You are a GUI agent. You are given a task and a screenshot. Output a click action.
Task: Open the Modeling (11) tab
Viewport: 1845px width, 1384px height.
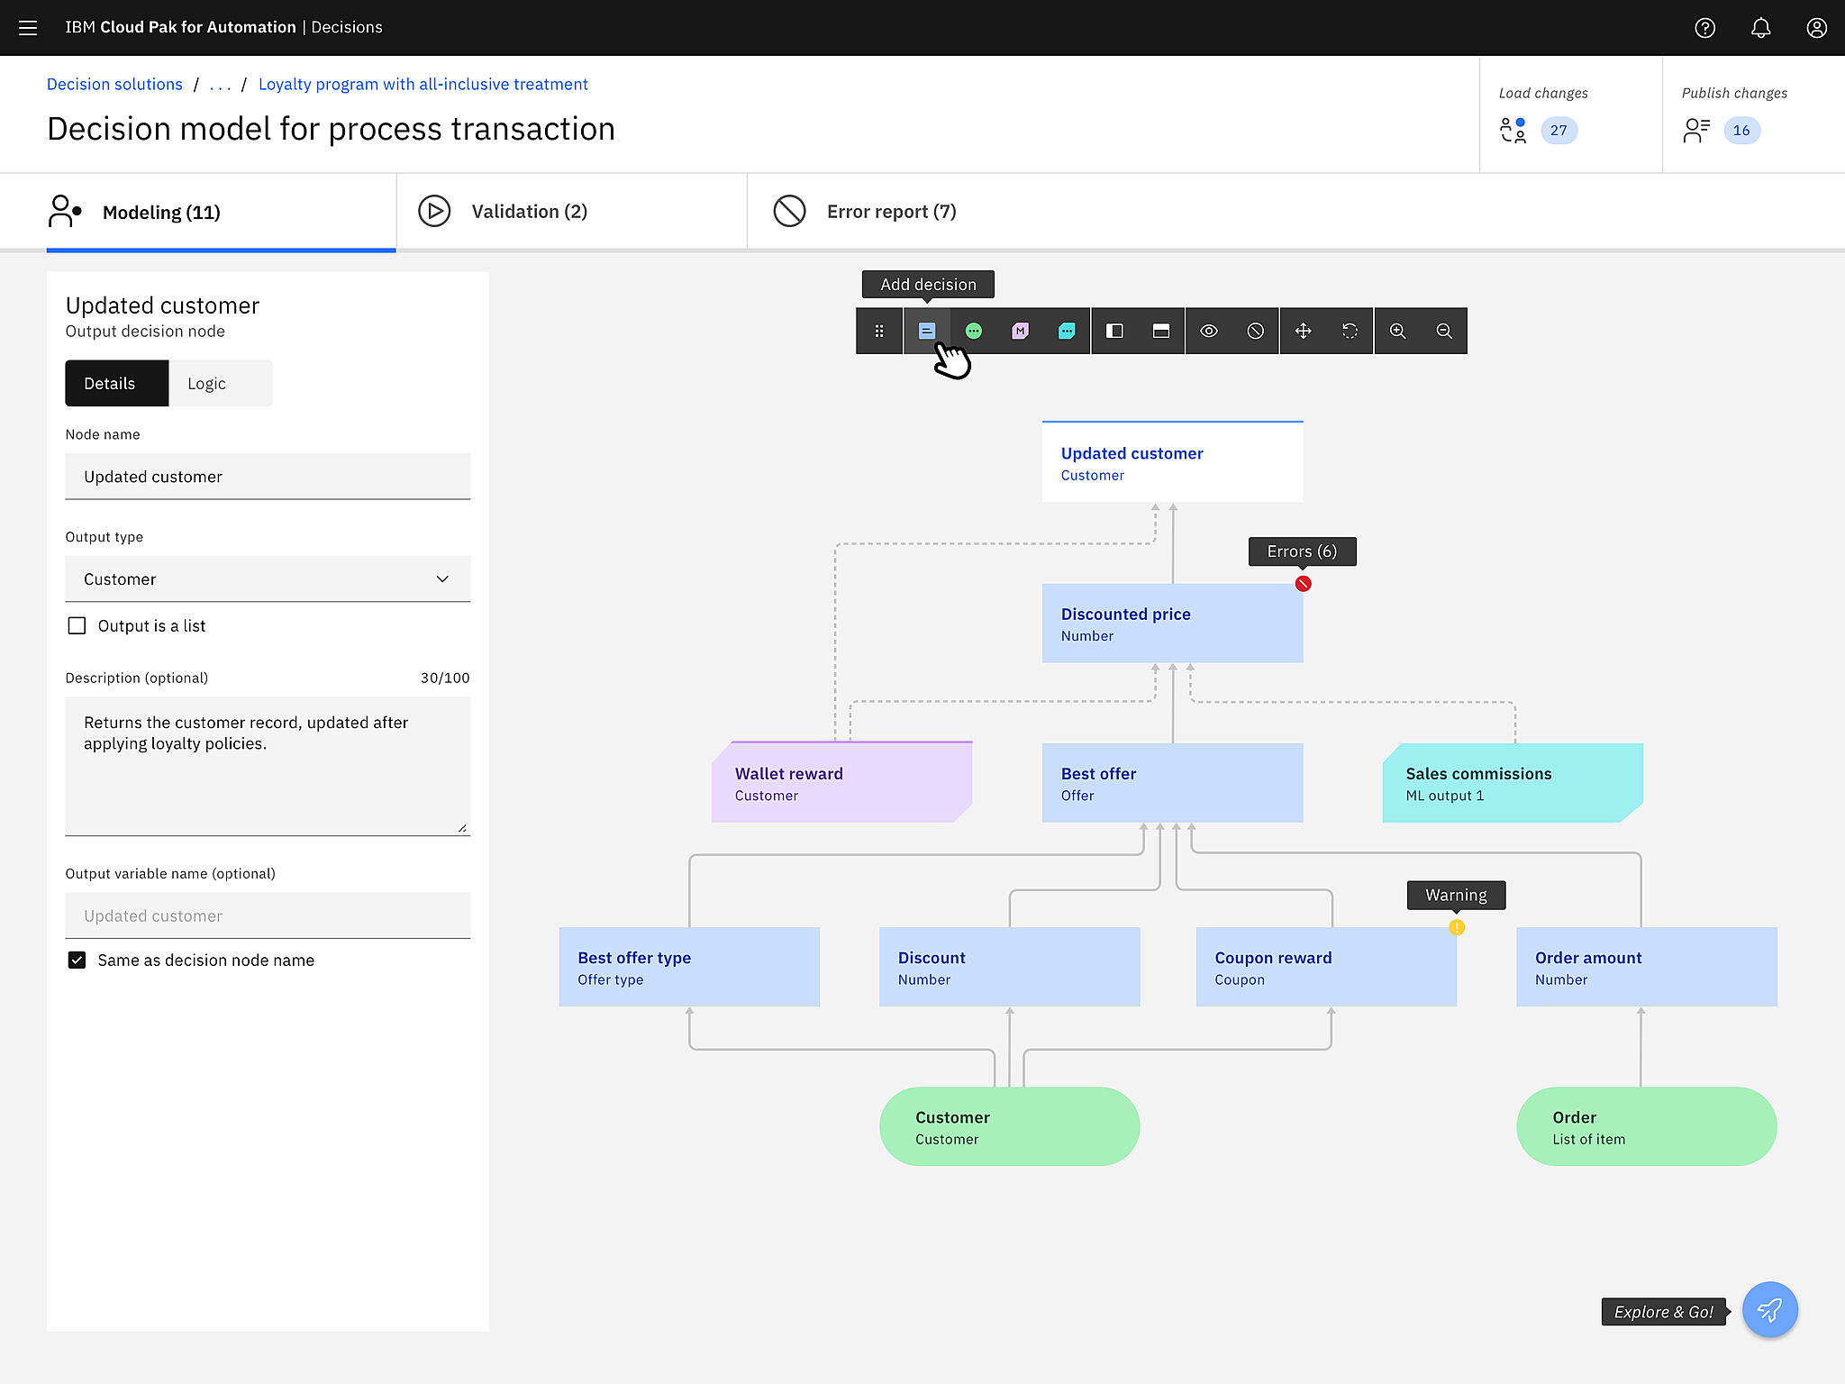click(222, 212)
